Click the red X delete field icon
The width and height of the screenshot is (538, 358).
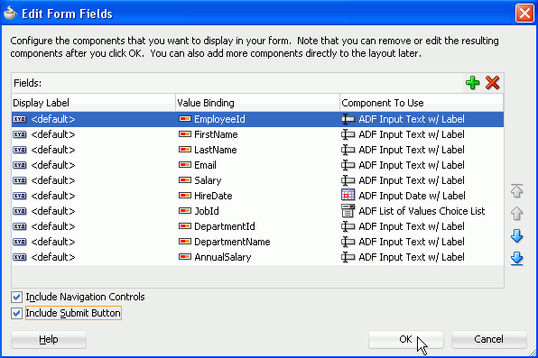492,83
